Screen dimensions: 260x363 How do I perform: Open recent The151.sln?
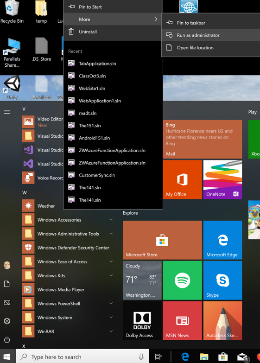pyautogui.click(x=113, y=126)
